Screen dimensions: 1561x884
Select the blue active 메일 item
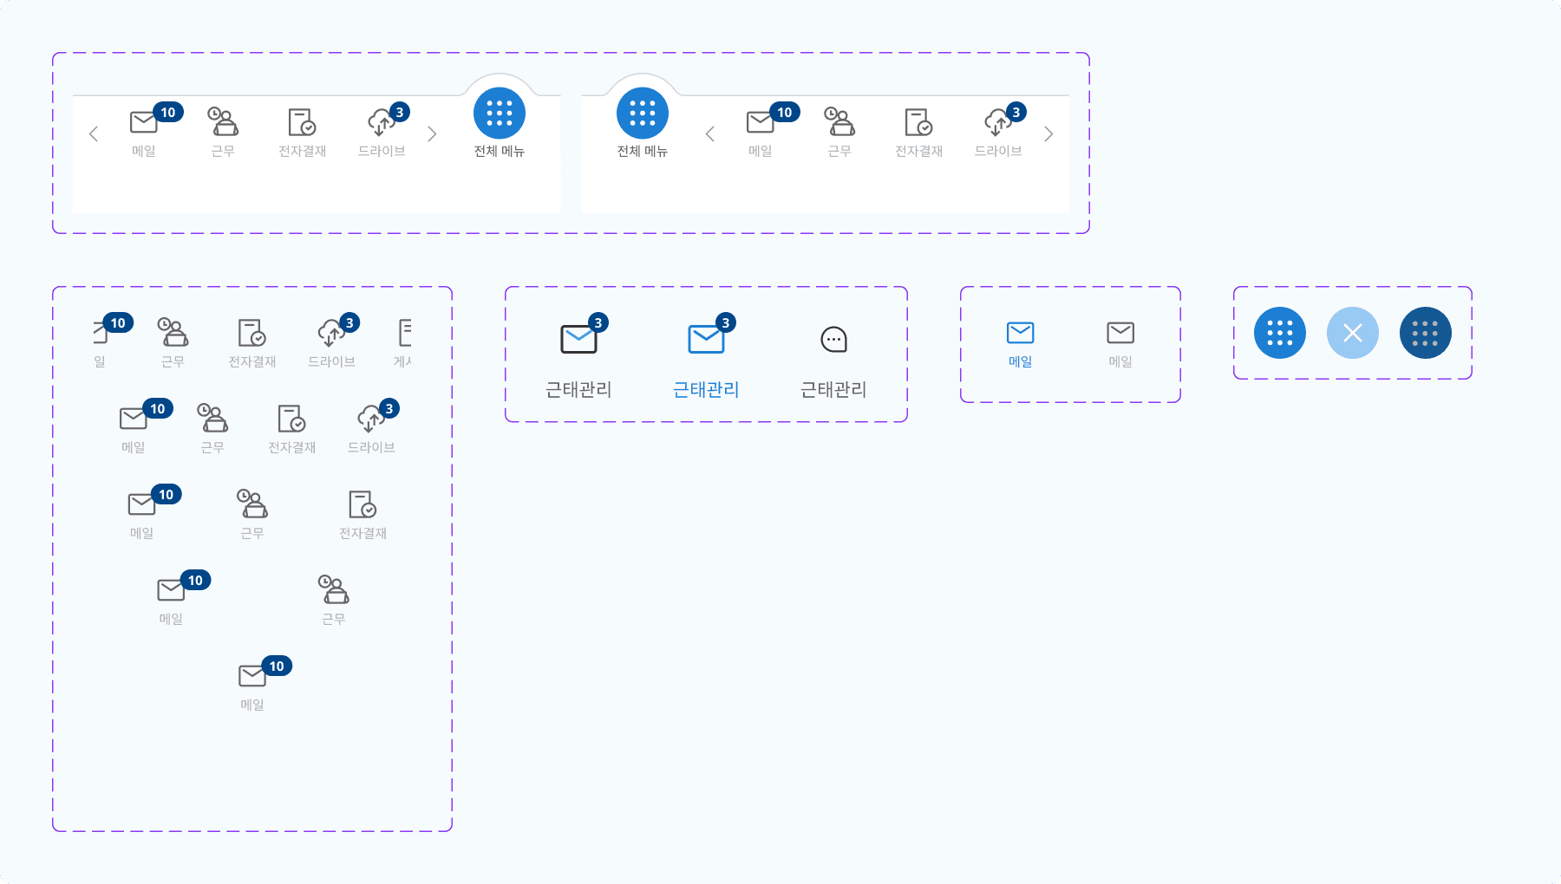click(x=1021, y=344)
